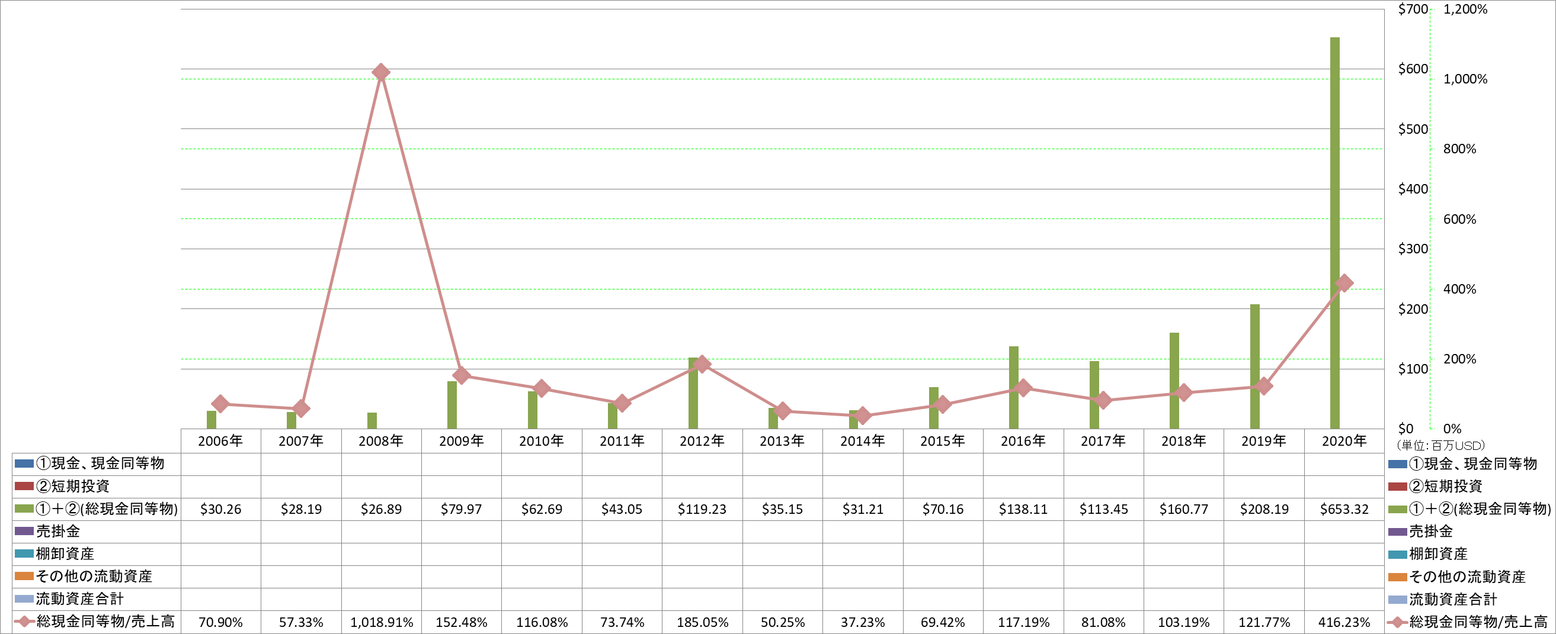The image size is (1556, 634).
Task: Click the 1,200% percentage axis label
Action: tap(1465, 9)
